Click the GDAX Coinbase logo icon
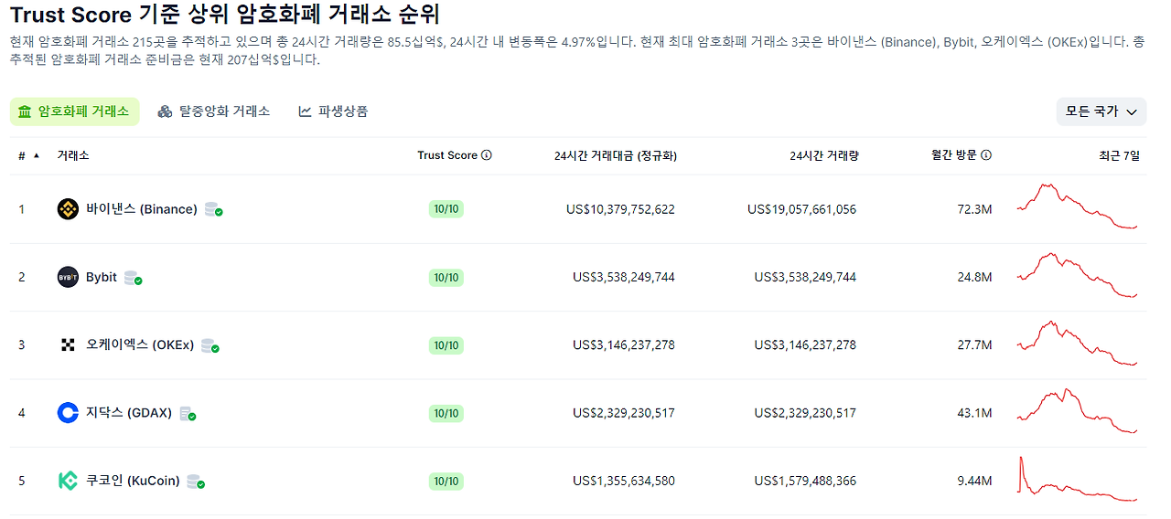The height and width of the screenshot is (519, 1171). tap(68, 413)
